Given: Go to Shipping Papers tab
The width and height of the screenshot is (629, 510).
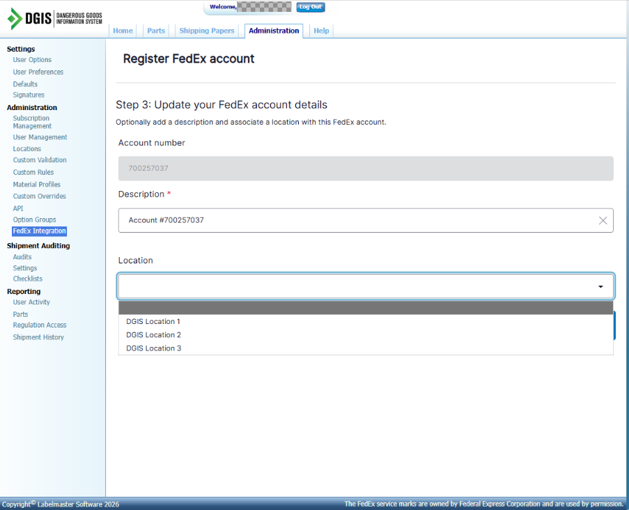Looking at the screenshot, I should point(207,31).
